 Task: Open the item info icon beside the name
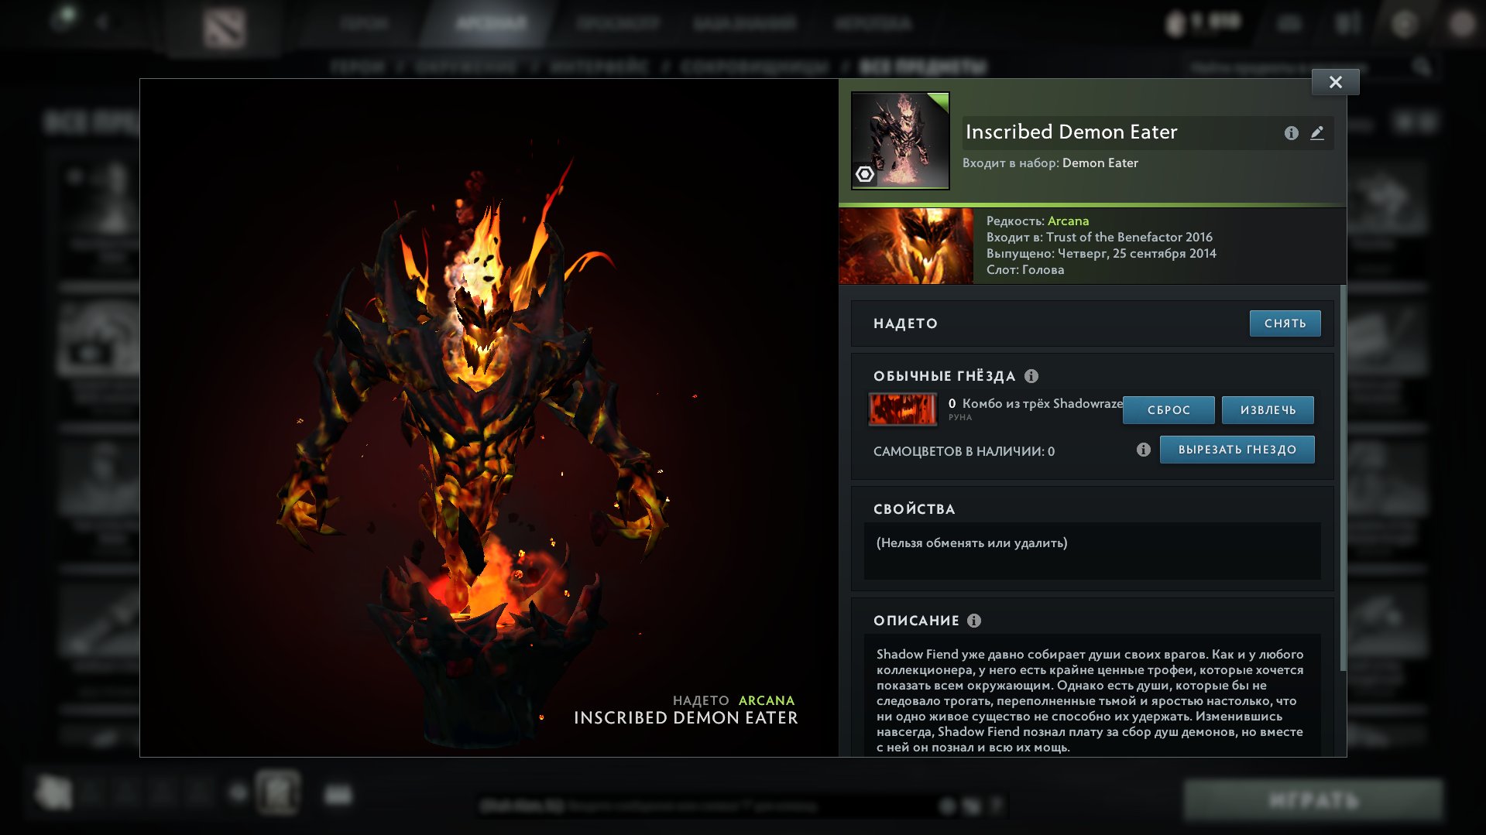pos(1291,133)
